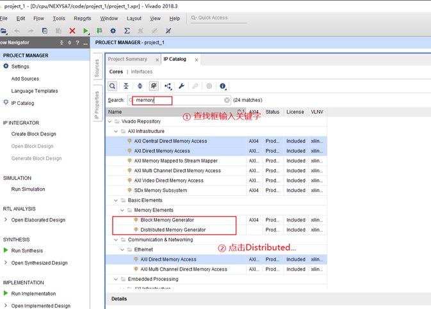Clear the search field with the X button
The image size is (431, 309).
(227, 100)
